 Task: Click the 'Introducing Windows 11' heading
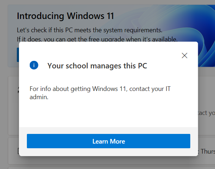(66, 16)
